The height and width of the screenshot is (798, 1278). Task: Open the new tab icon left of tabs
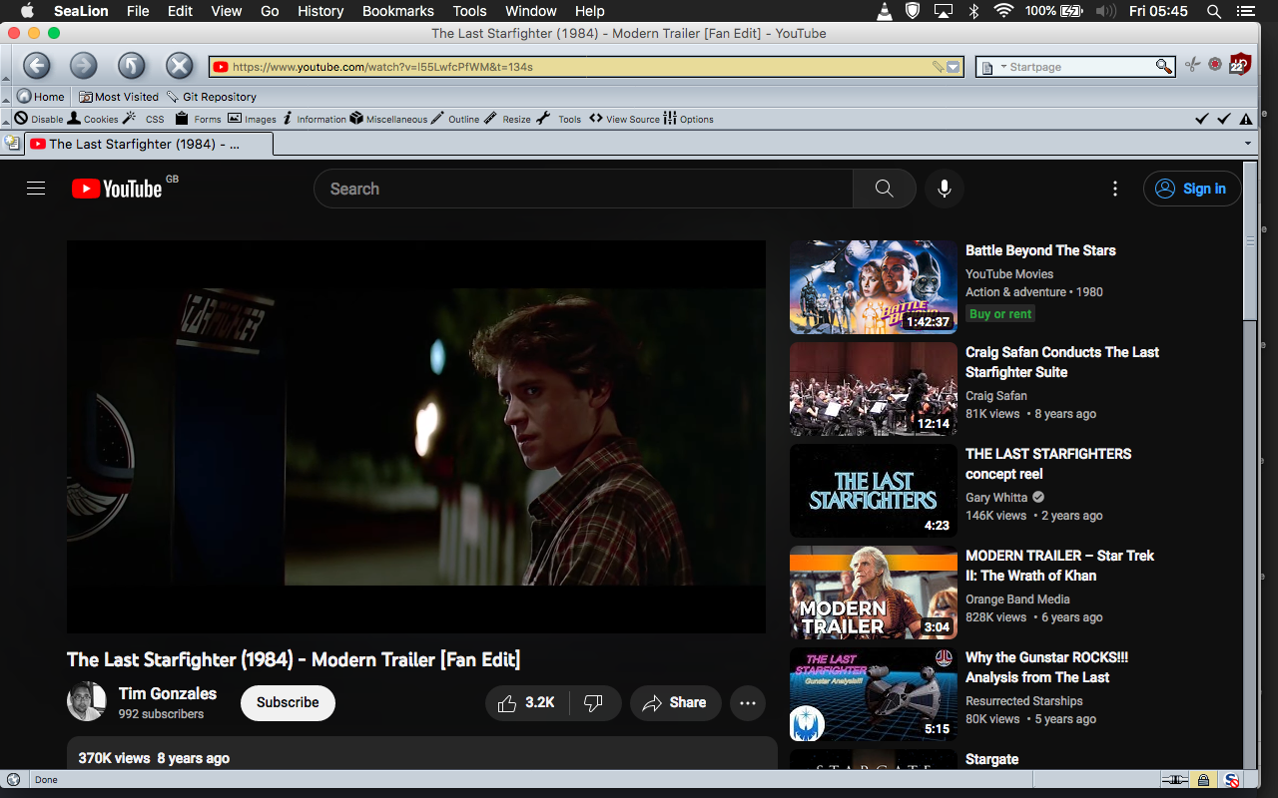click(x=12, y=143)
